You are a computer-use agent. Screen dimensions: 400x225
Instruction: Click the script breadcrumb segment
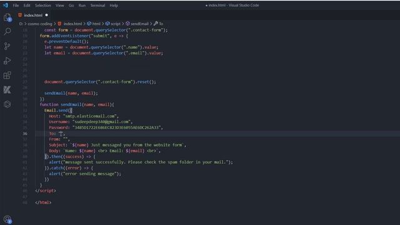[113, 24]
